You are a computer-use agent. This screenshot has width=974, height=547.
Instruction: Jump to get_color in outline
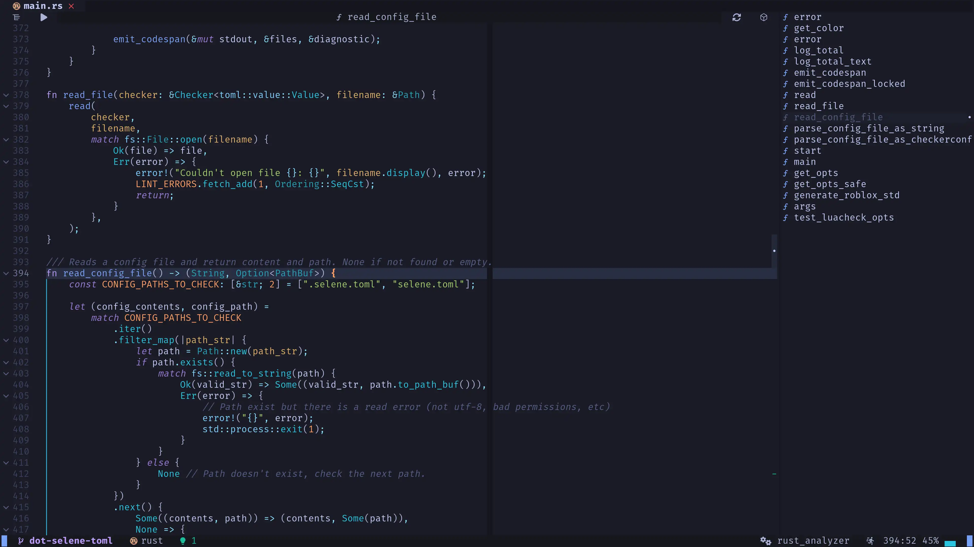(x=819, y=28)
